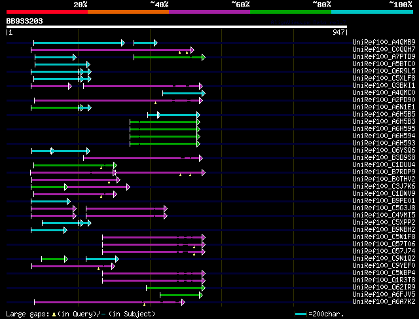Image resolution: width=419 pixels, height=319 pixels.
Task: Choose the UniRef100_A6A7K2 label
Action: [384, 302]
